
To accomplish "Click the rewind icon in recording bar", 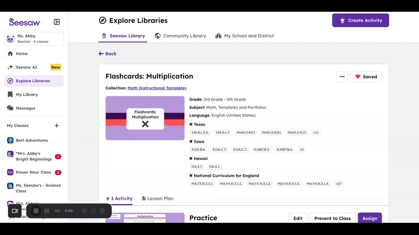I will tap(57, 211).
